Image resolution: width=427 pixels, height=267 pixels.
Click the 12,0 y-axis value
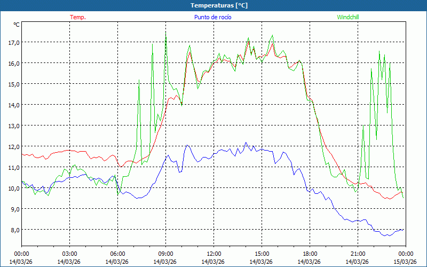click(x=13, y=146)
